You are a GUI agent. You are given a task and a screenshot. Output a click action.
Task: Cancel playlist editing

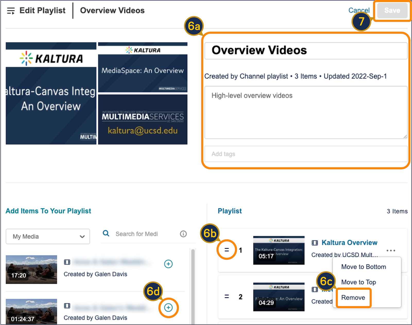point(359,10)
